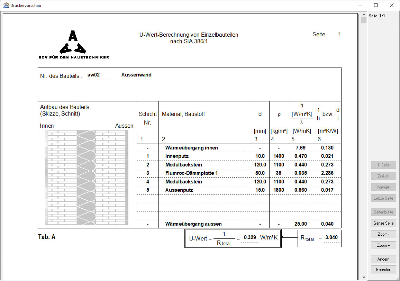Screen dimensions: 400x281
Task: Click the 'Material, Baustoff' column header
Action: pyautogui.click(x=183, y=114)
